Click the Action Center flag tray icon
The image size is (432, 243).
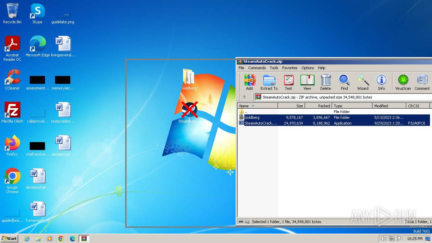click(400, 239)
